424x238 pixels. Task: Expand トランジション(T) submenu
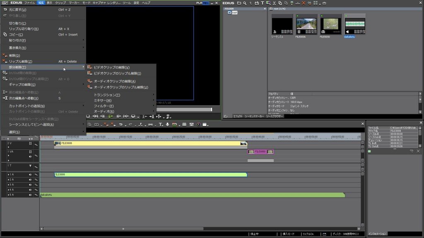click(121, 95)
